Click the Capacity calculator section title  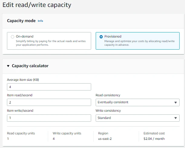click(x=30, y=66)
